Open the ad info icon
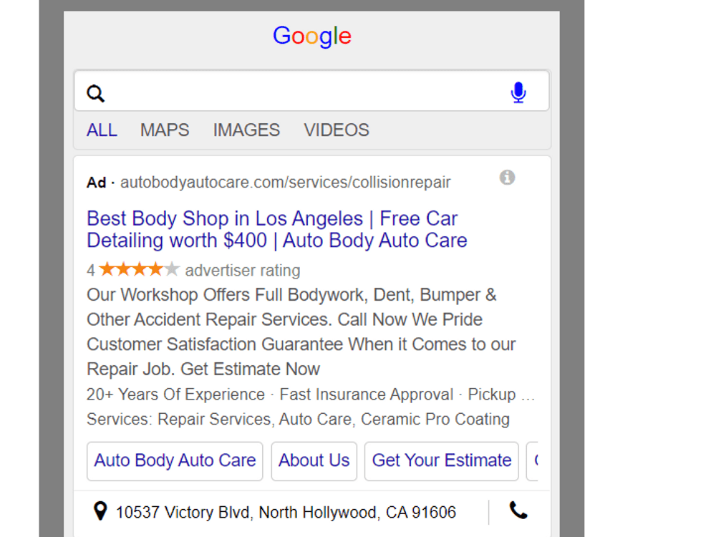 coord(508,177)
